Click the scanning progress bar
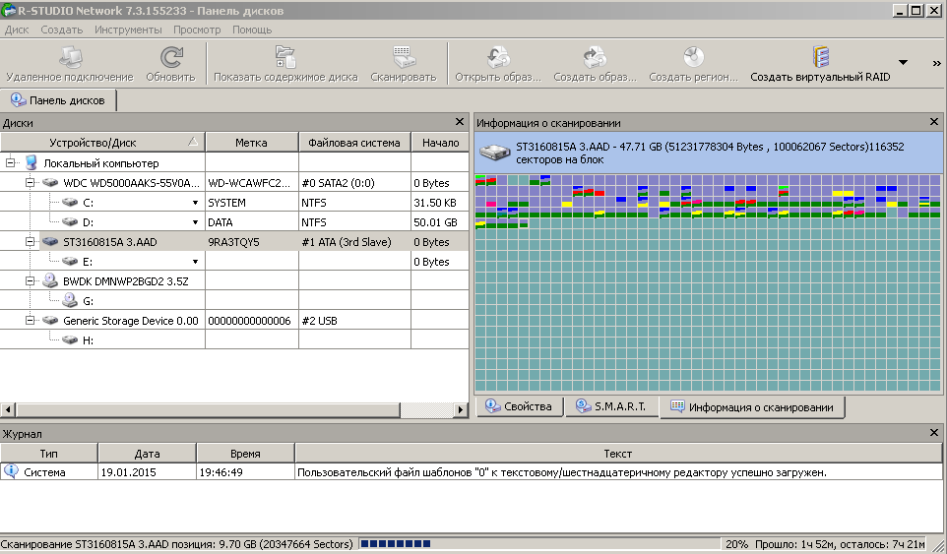This screenshot has width=947, height=554. point(539,544)
